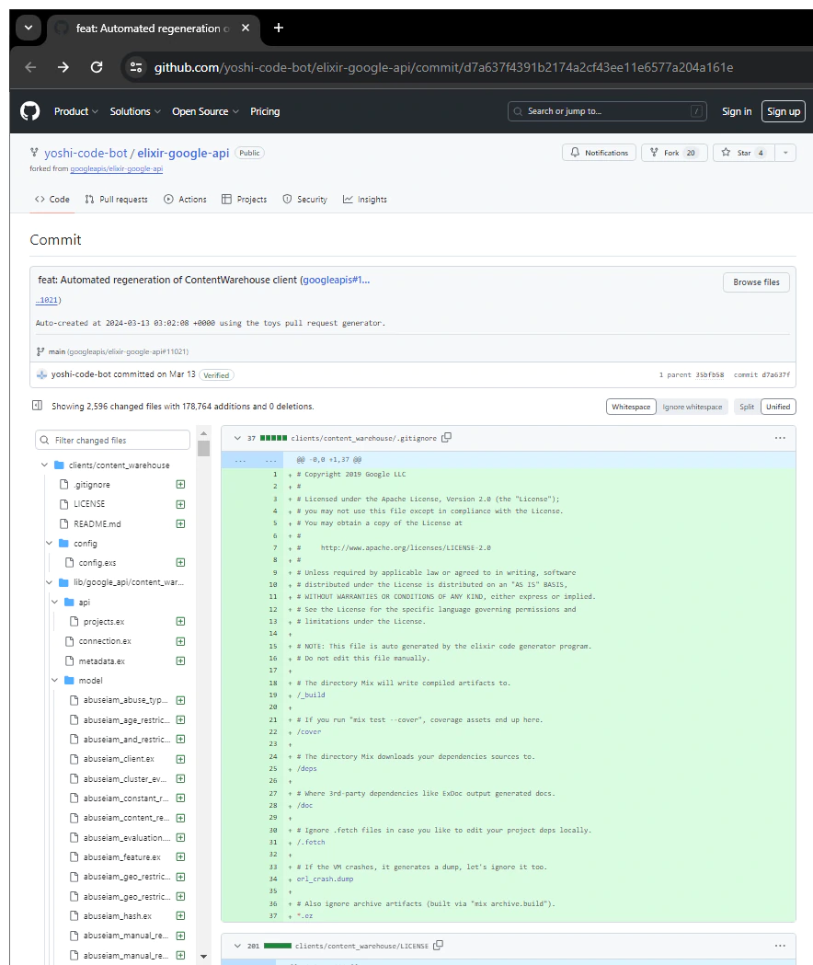
Task: Click the Sign in link
Action: point(737,111)
